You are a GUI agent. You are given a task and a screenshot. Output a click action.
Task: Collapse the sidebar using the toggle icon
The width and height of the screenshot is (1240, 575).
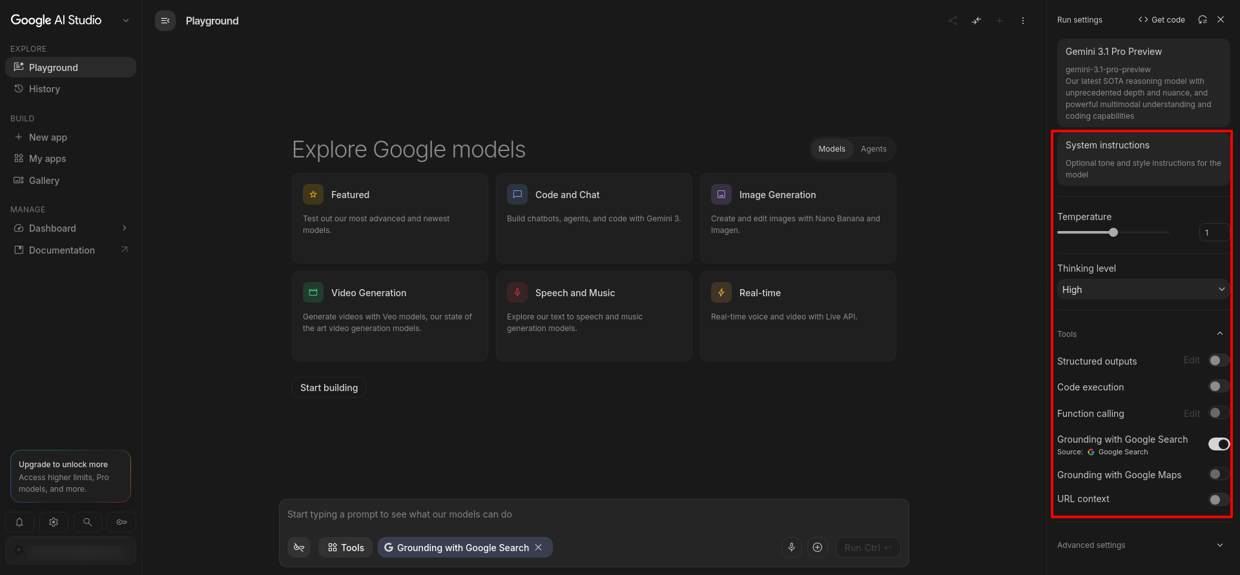click(x=165, y=21)
